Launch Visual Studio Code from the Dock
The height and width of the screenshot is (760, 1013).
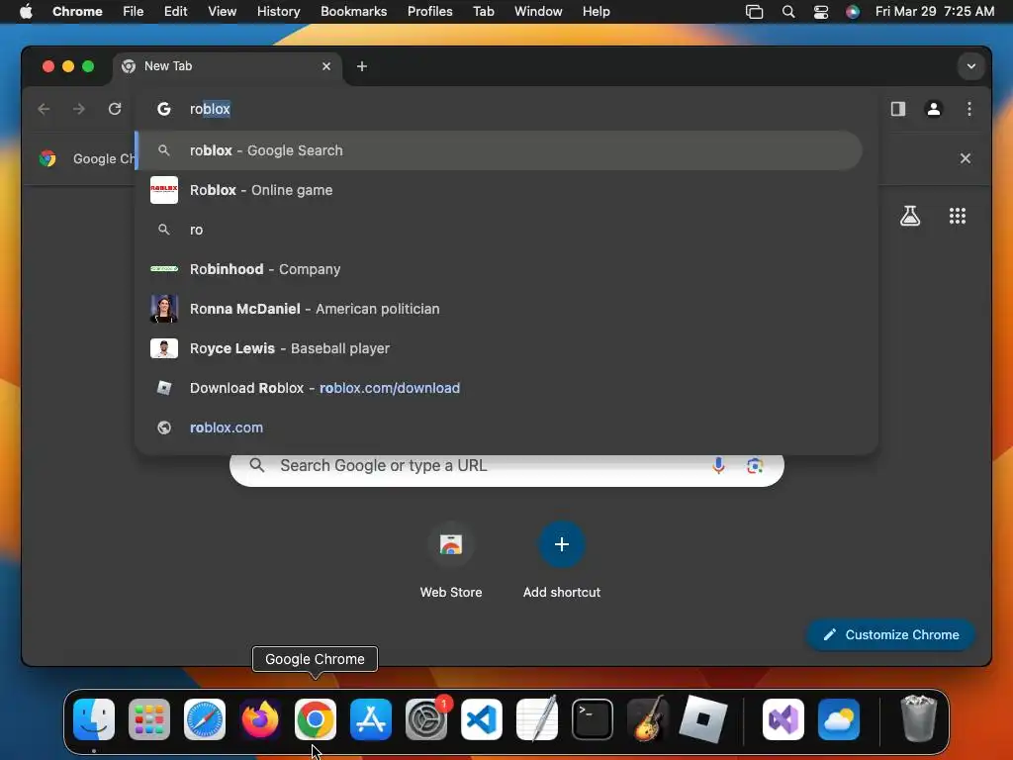pos(482,719)
